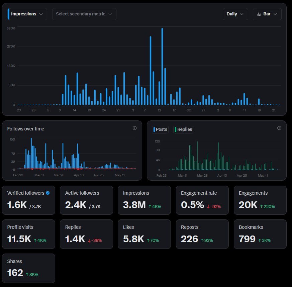Click the 4K% impressions change value
292x287 pixels.
155,206
